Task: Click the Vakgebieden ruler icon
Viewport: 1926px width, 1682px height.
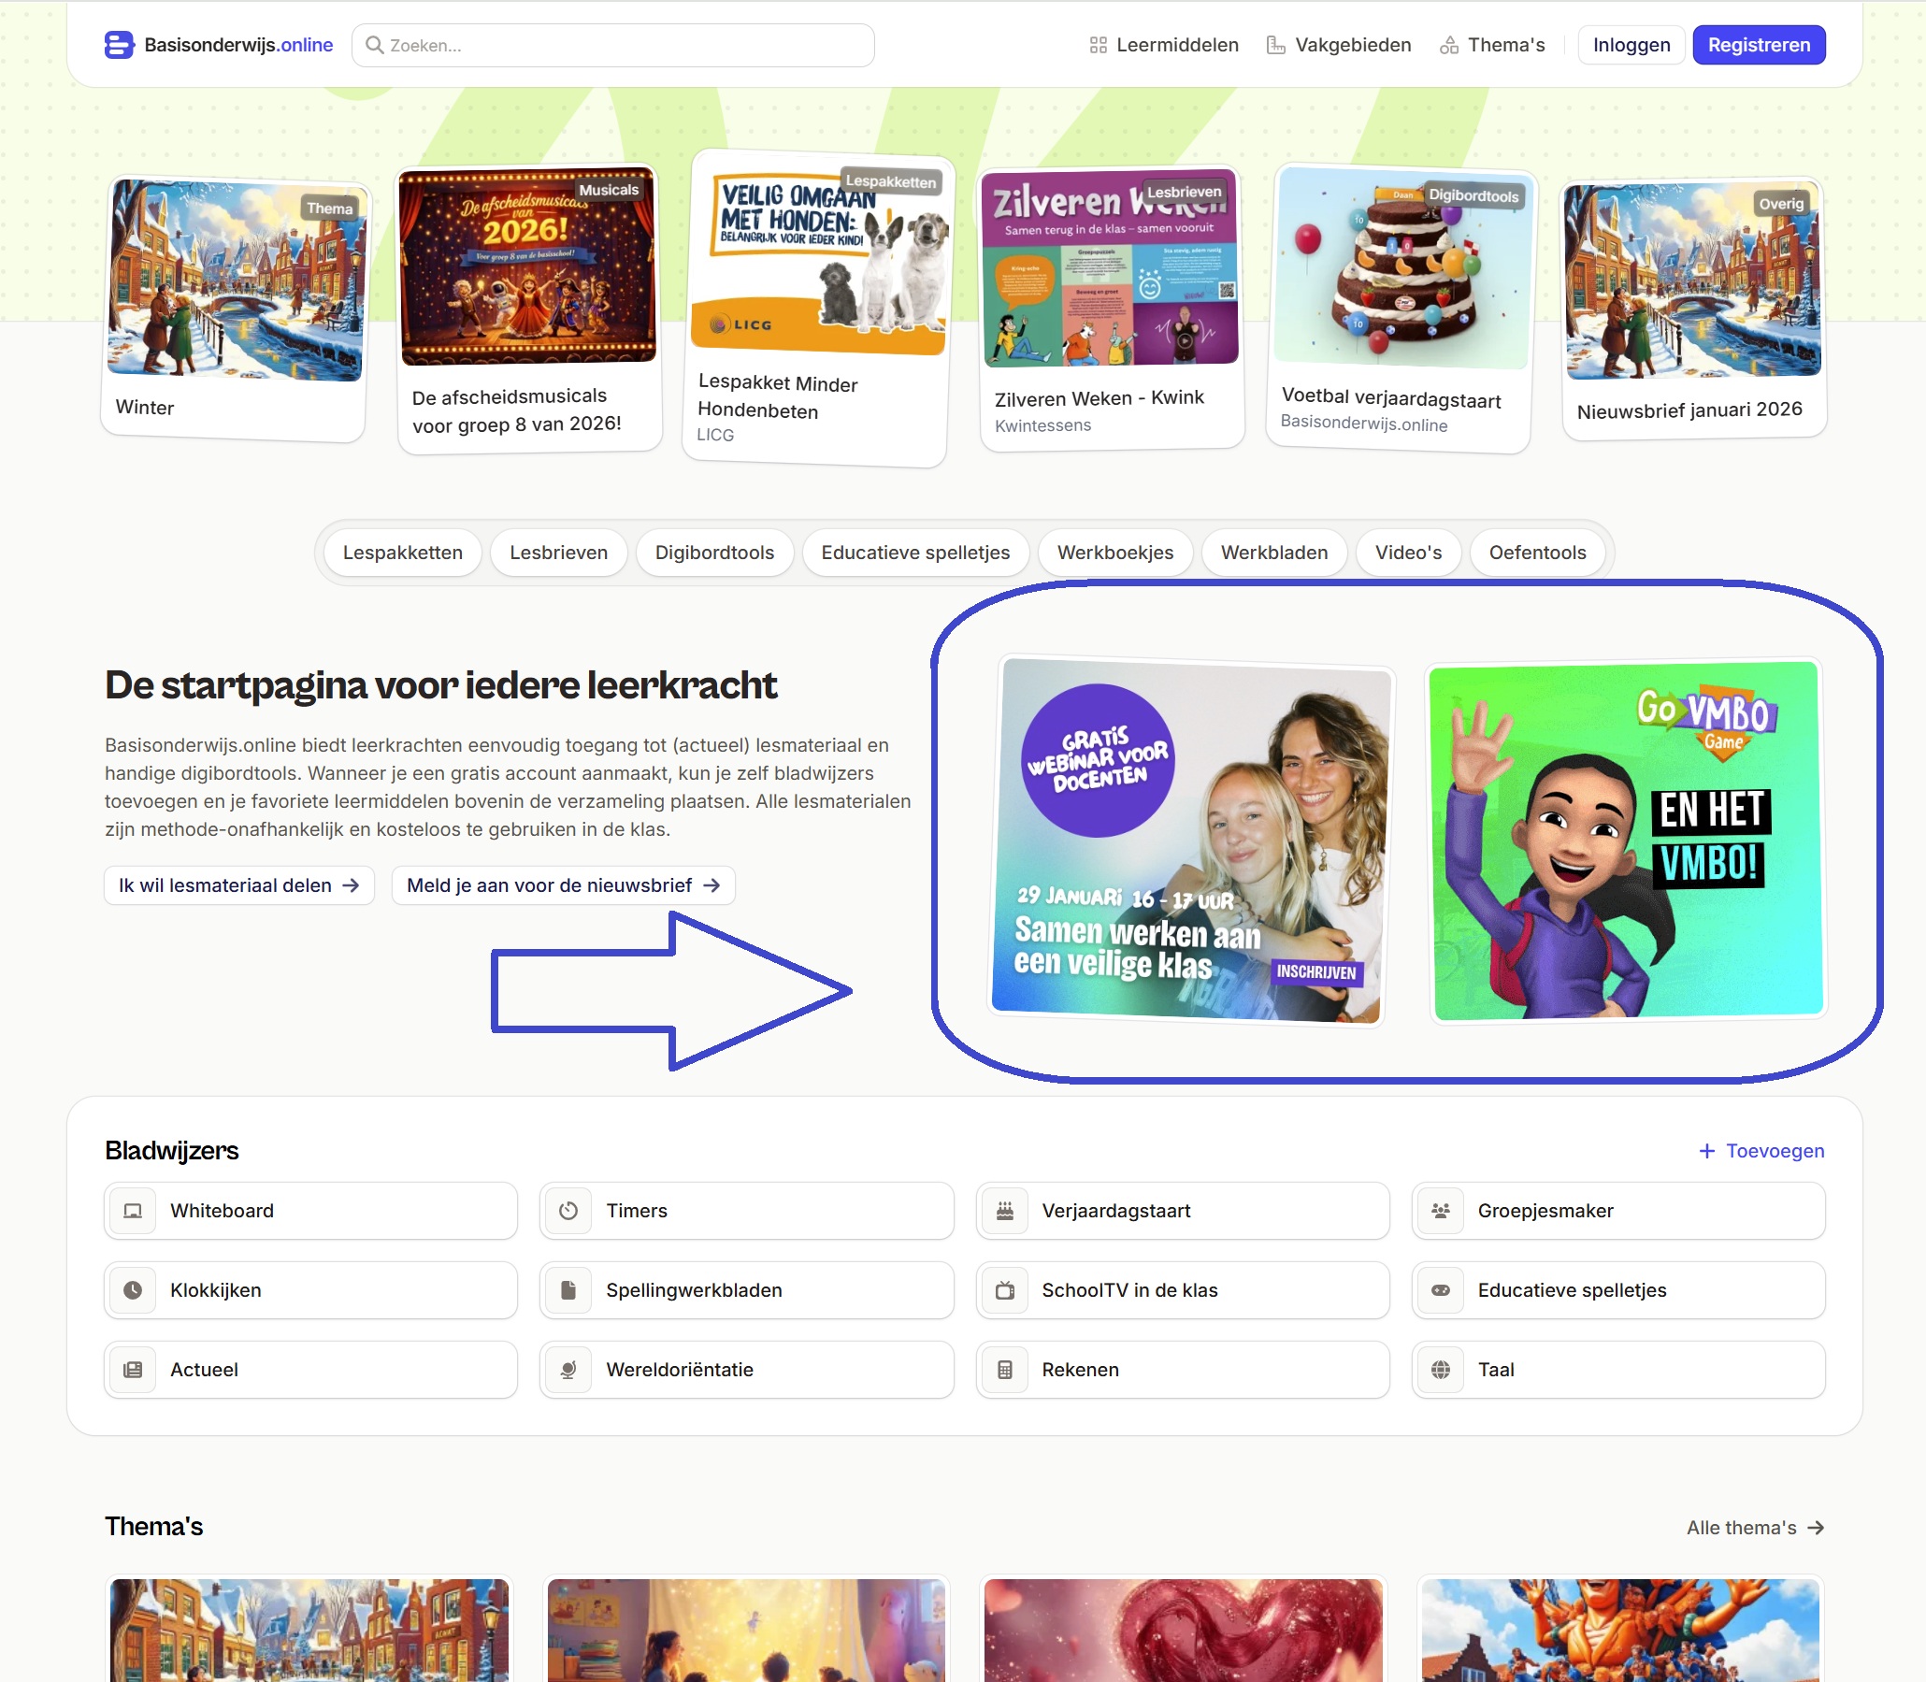Action: tap(1275, 45)
